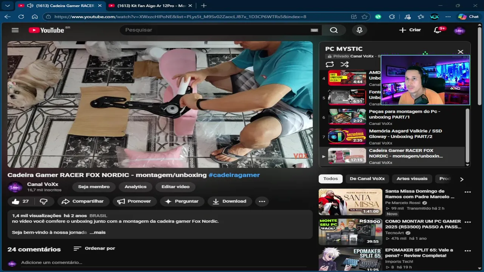Viewport: 484px width, 272px height.
Task: Open favorites list star icon
Action: point(421,17)
